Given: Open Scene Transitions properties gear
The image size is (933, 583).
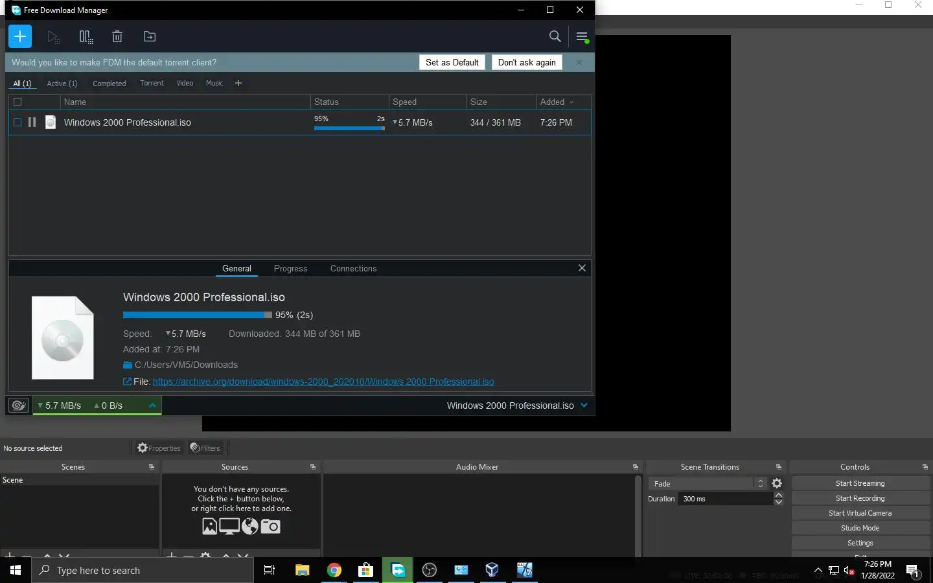Looking at the screenshot, I should coord(777,483).
